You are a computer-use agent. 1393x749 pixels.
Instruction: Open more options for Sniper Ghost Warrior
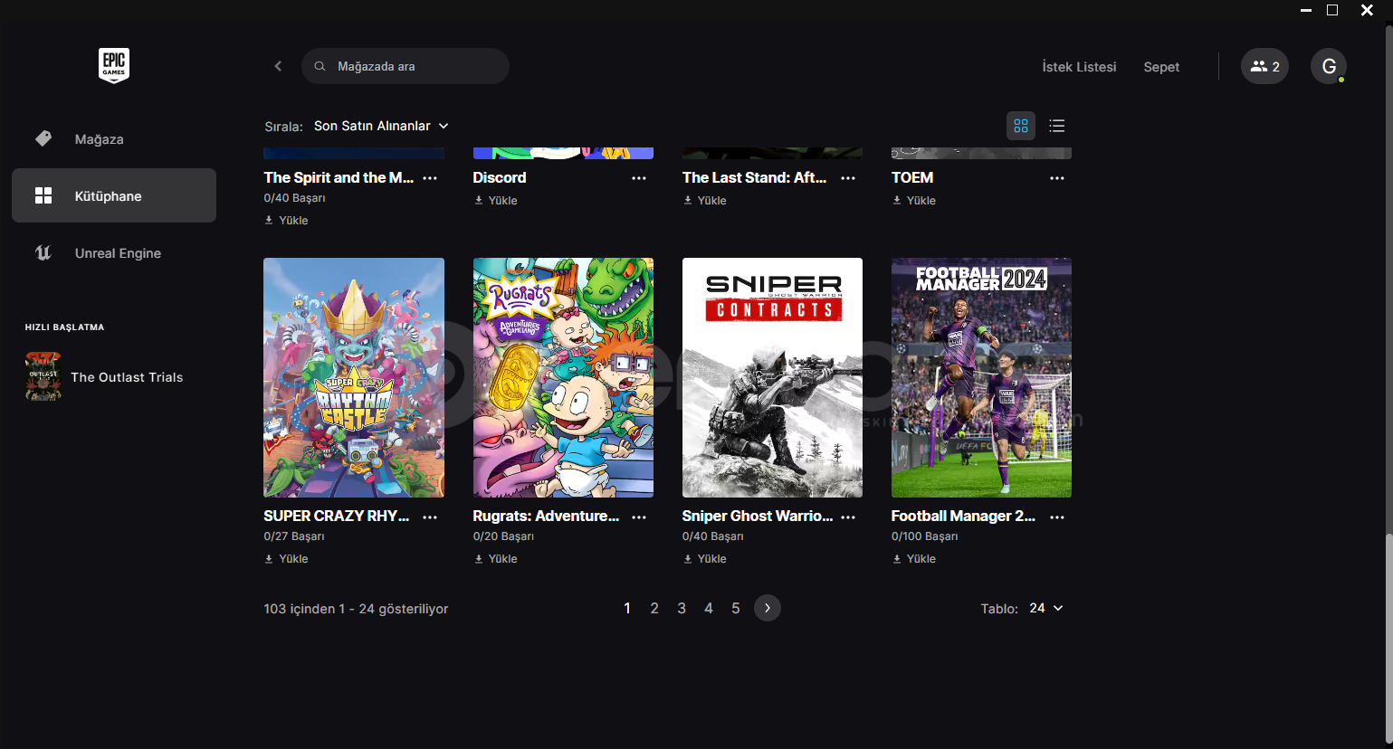click(848, 517)
